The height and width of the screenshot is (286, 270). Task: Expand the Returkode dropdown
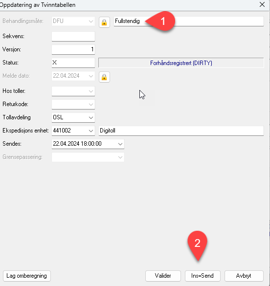pos(73,104)
